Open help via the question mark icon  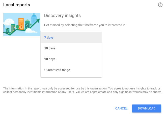(x=160, y=5)
